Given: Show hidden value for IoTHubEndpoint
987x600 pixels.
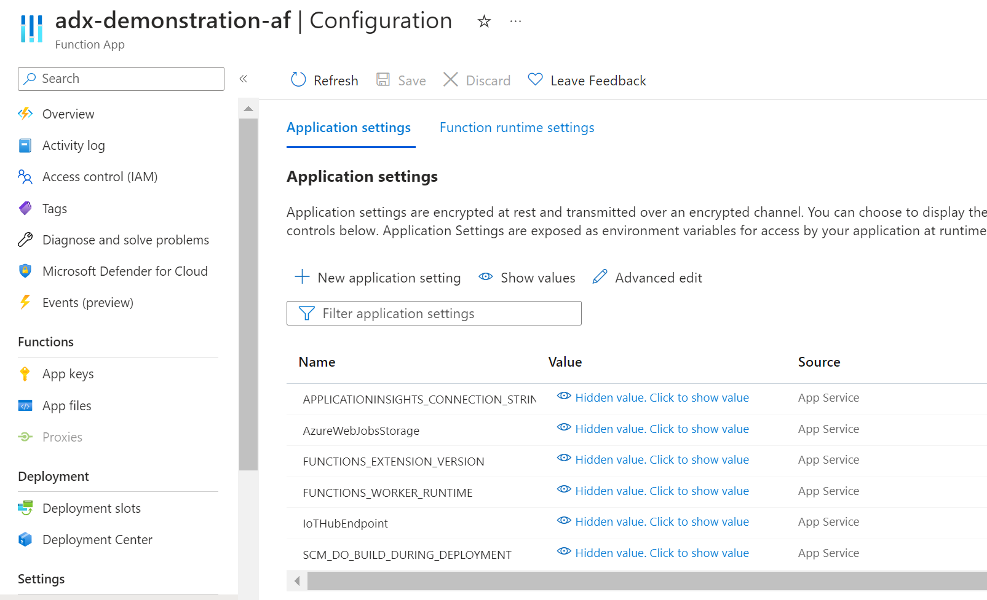Looking at the screenshot, I should click(662, 521).
